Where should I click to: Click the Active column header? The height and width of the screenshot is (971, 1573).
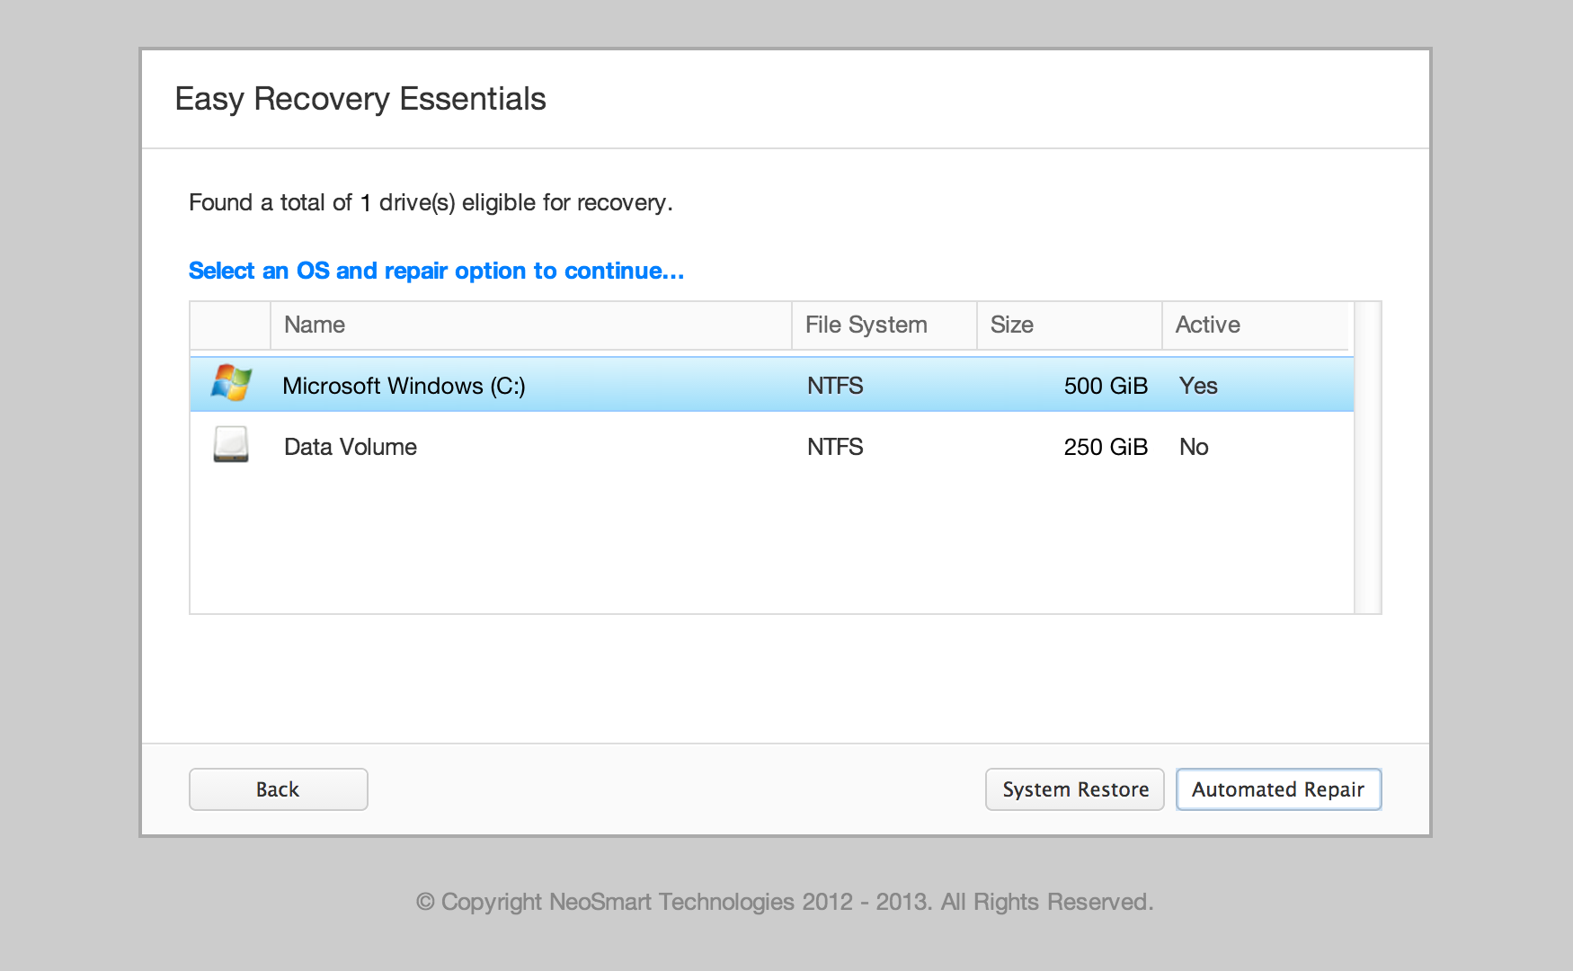click(1207, 325)
